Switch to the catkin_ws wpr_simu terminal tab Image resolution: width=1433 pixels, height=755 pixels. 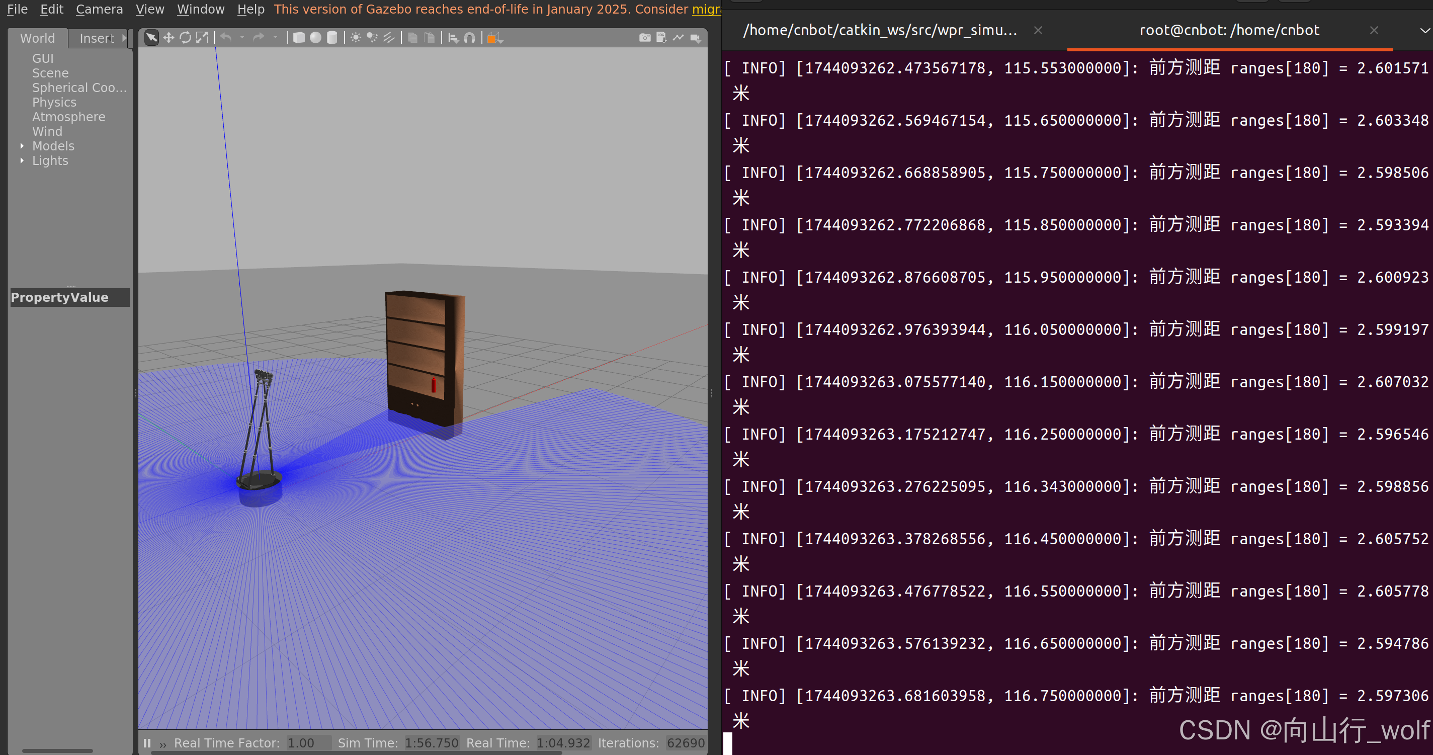coord(880,30)
